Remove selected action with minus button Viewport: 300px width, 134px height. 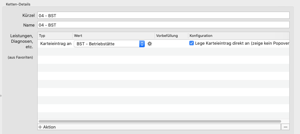285,127
